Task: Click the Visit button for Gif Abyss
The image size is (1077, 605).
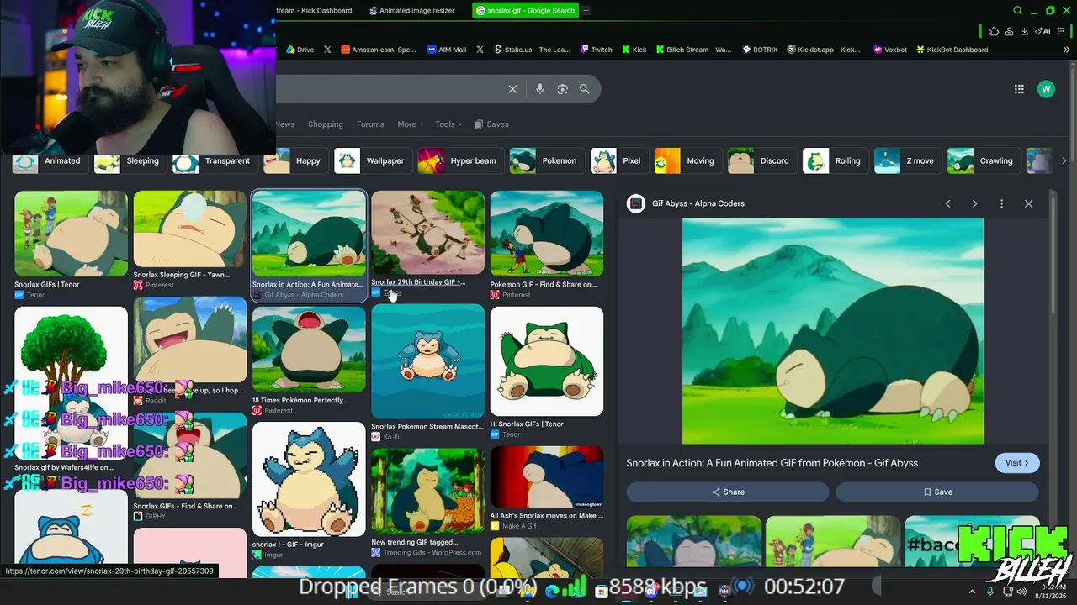Action: click(1017, 463)
